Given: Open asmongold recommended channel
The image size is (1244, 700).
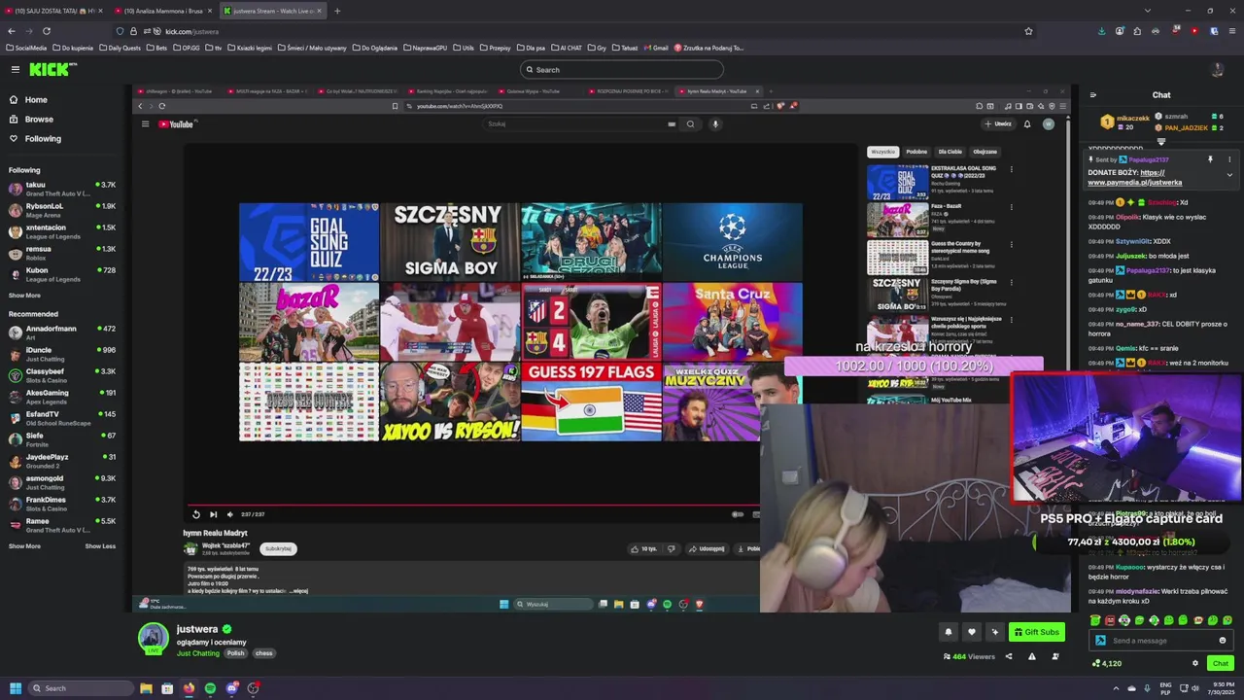Looking at the screenshot, I should (62, 482).
